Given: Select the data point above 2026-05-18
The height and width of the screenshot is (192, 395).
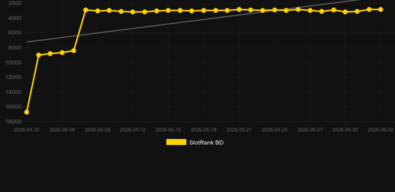Looking at the screenshot, I should tap(203, 10).
